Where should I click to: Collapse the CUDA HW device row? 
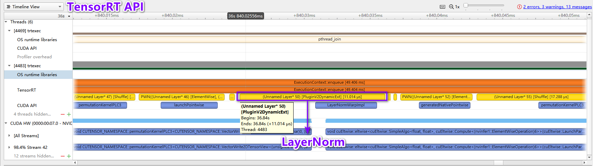coord(6,123)
